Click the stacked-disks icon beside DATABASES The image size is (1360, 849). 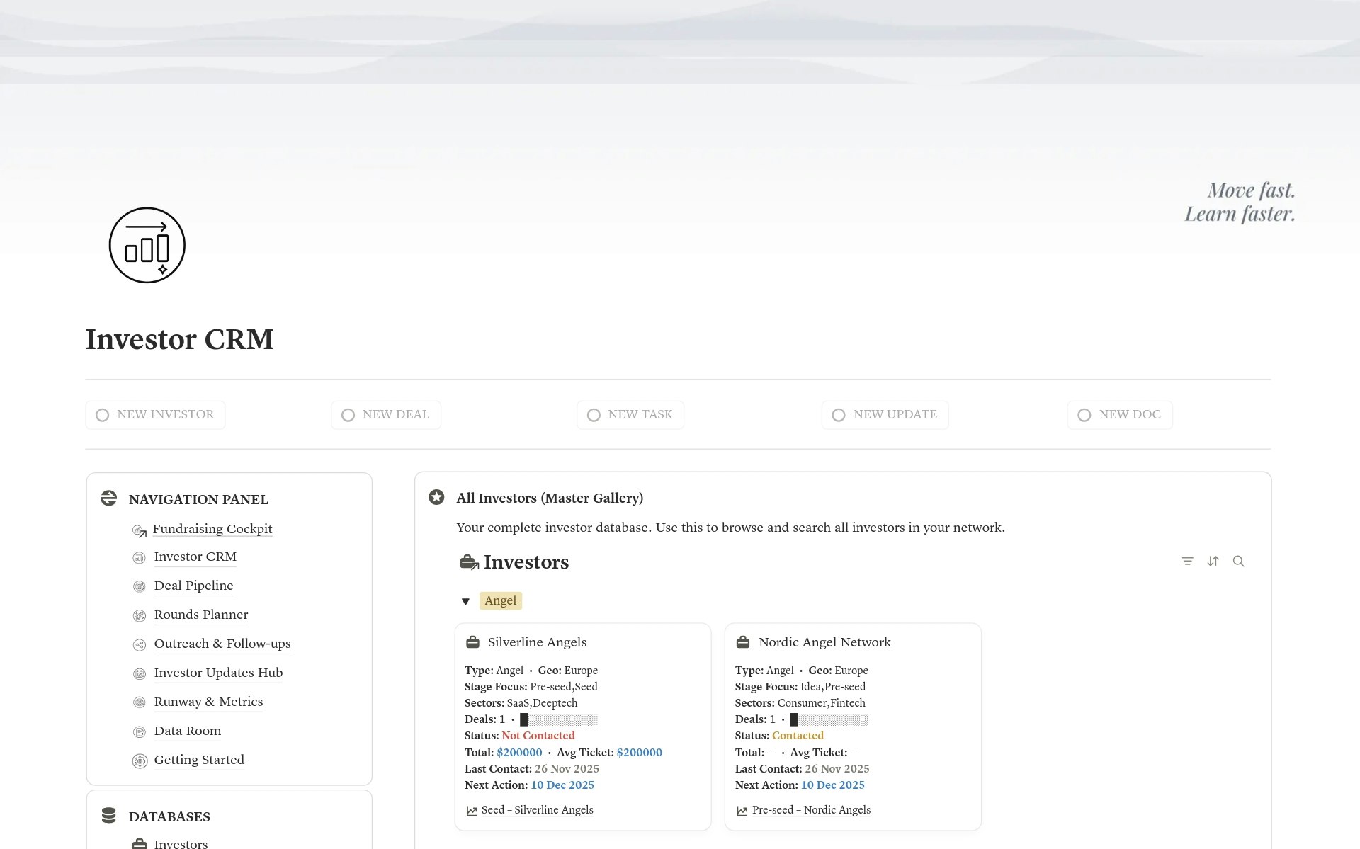(108, 815)
